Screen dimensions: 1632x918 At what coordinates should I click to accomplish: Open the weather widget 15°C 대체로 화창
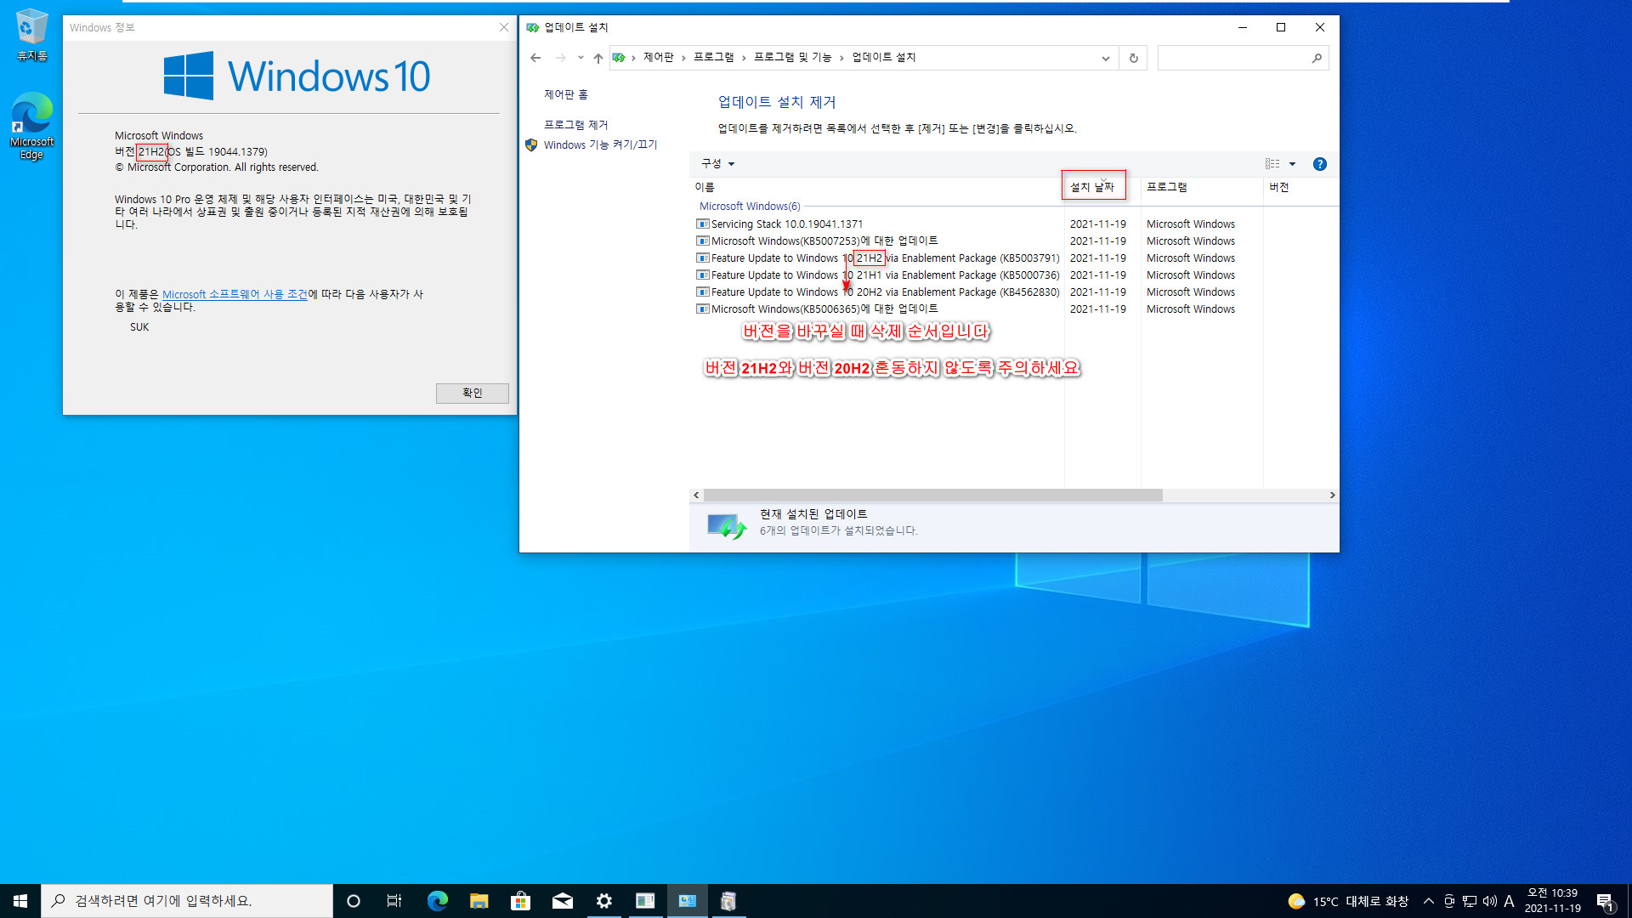(x=1348, y=901)
